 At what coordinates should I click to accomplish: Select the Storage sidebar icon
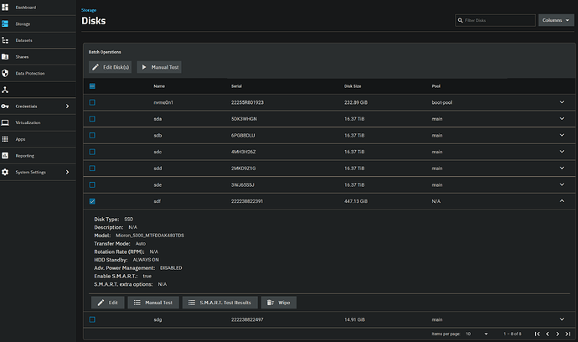5,23
